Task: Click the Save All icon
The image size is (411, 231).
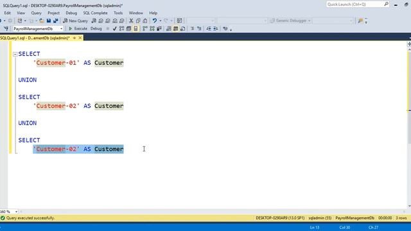Action: coord(56,21)
